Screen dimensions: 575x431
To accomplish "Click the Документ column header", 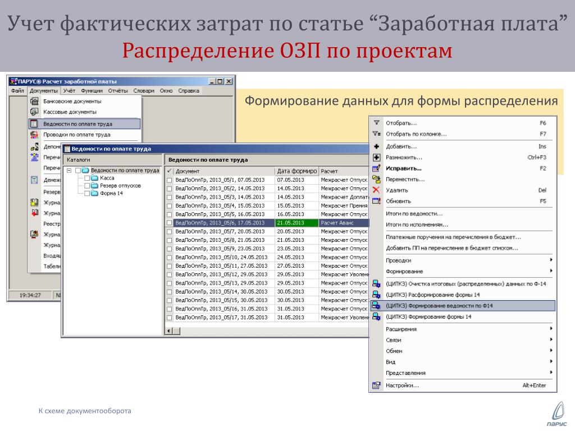I will [x=223, y=171].
